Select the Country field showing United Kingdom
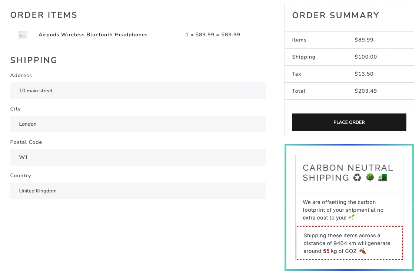Screen dimensions: 419x277 point(138,191)
